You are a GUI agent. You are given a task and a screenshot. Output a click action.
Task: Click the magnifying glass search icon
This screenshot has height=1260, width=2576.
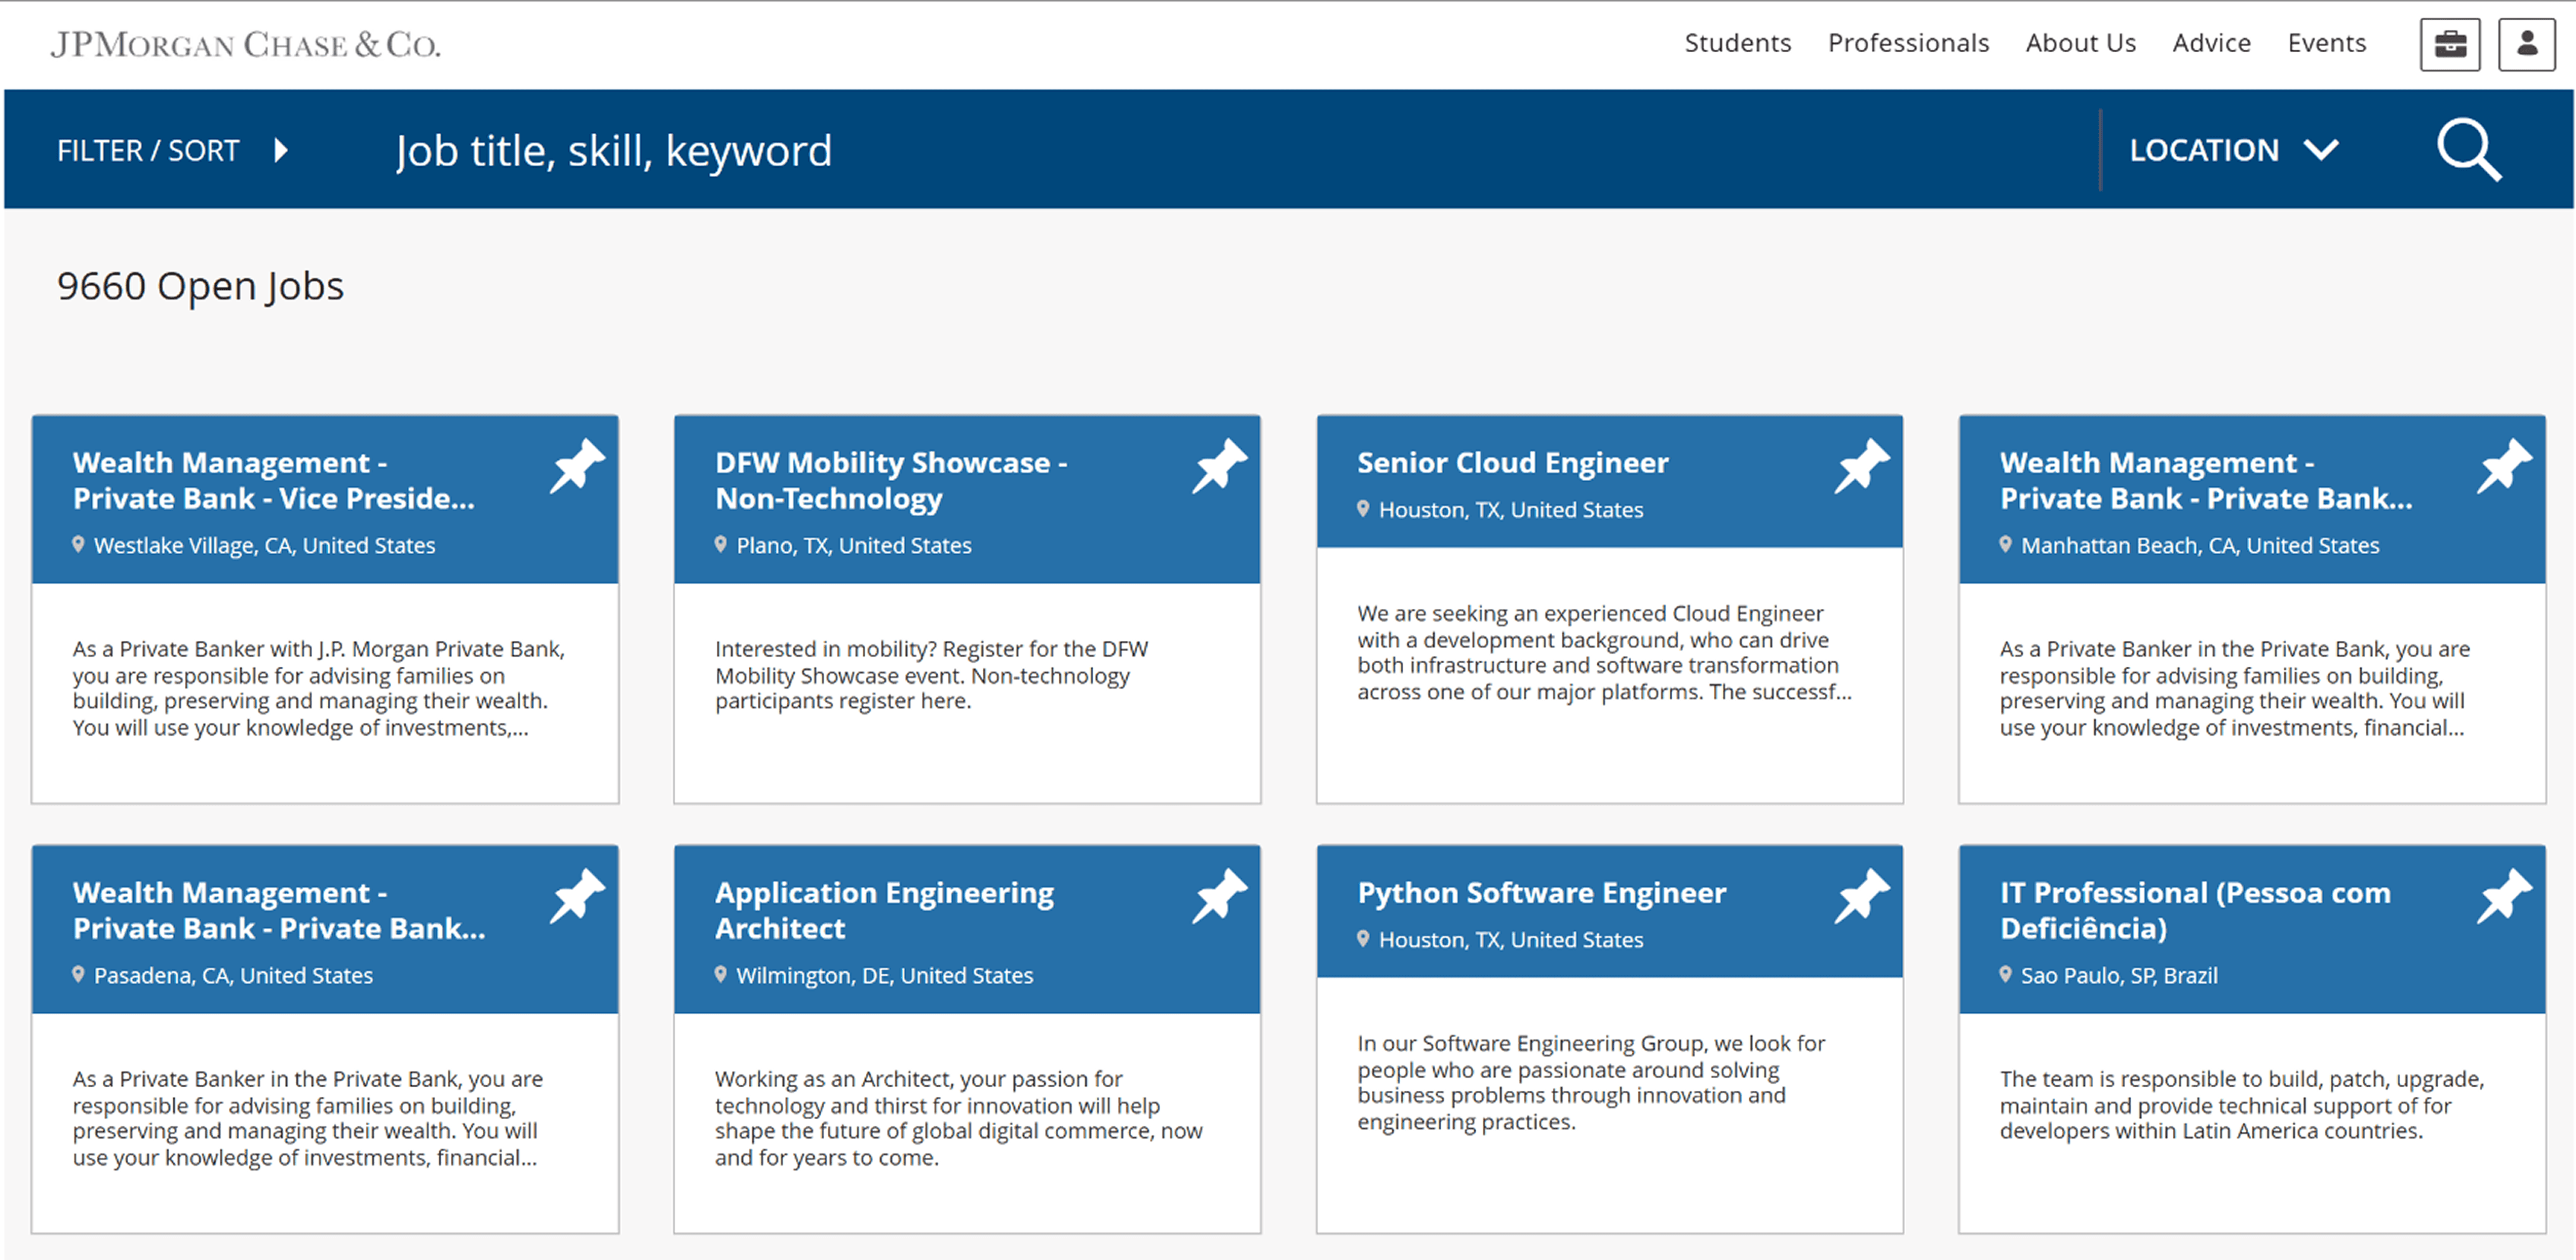click(2468, 150)
